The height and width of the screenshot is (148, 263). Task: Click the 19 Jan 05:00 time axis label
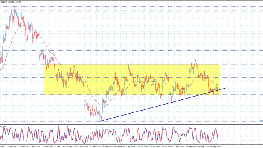point(12,146)
